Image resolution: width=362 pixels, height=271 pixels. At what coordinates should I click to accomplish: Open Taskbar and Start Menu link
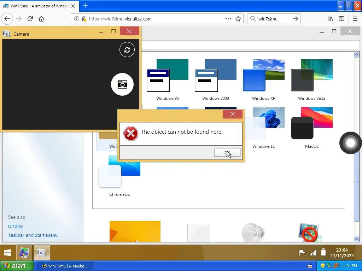33,235
